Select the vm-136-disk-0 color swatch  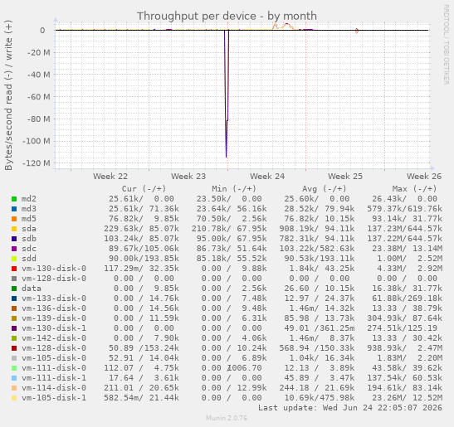click(14, 308)
